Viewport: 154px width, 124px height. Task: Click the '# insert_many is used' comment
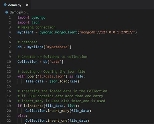click(x=61, y=101)
